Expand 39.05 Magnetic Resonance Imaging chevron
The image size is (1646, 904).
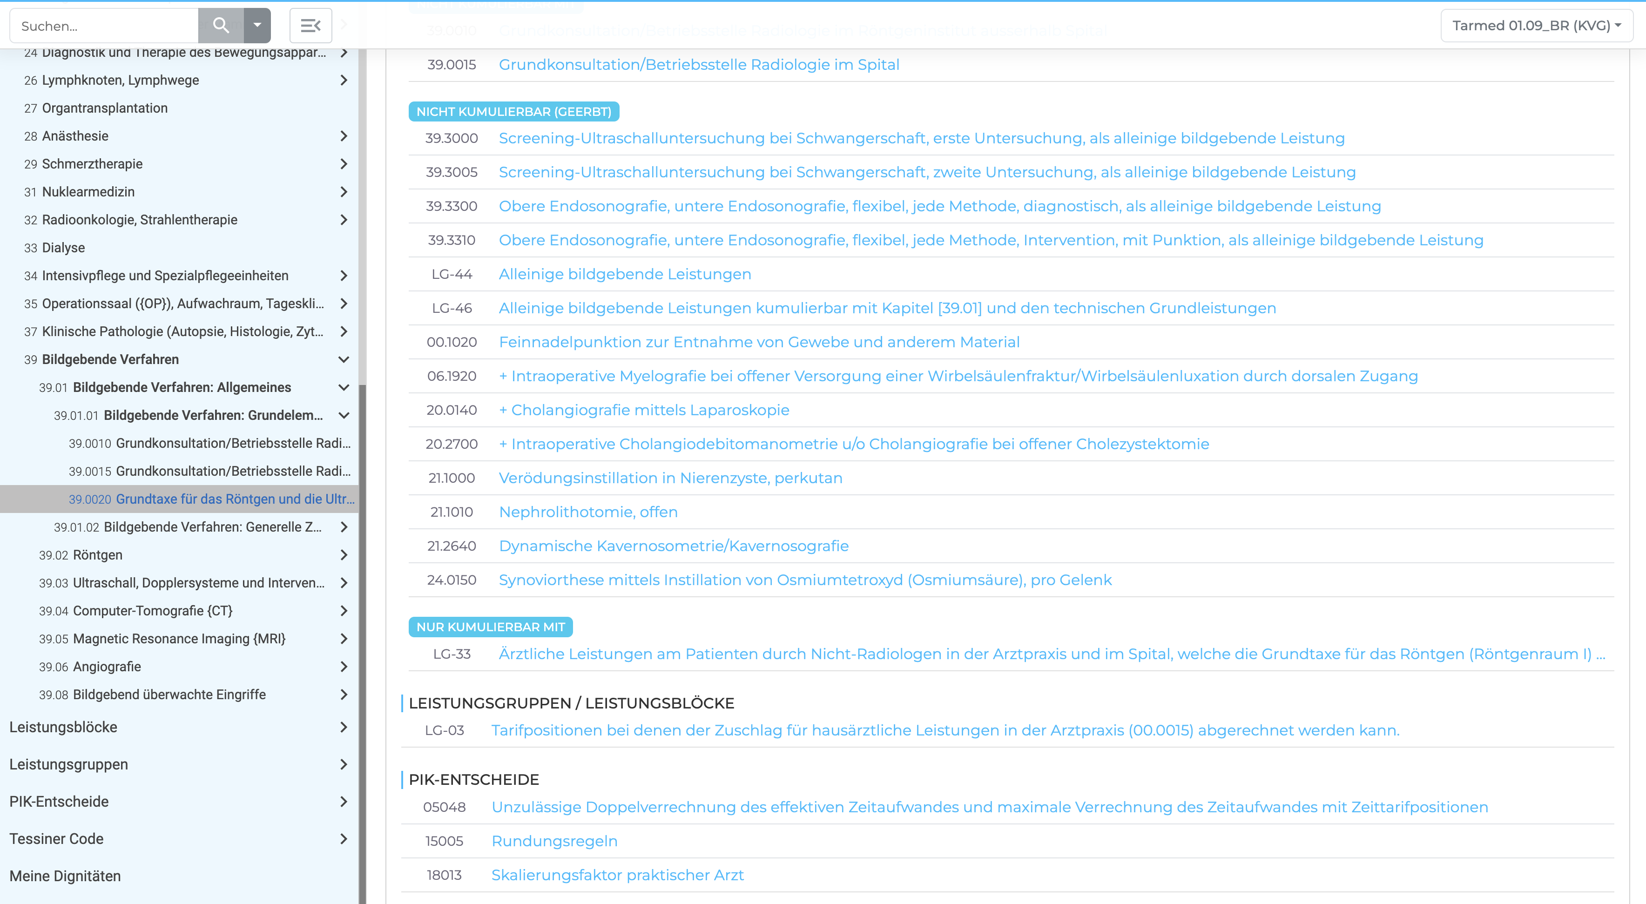click(x=344, y=639)
